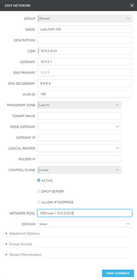137x280 pixels.
Task: Expand the Group Access section
Action: coord(19,244)
